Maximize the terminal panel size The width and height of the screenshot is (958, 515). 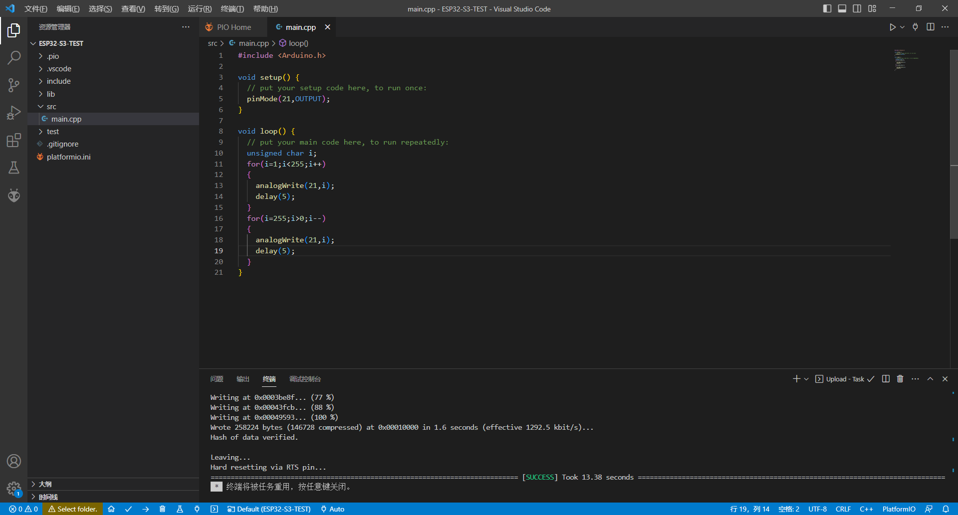click(930, 379)
